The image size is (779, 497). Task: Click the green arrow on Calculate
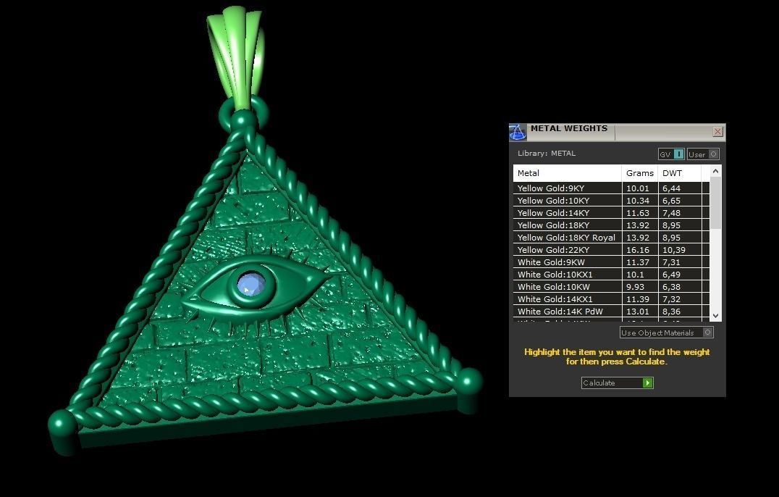[647, 383]
